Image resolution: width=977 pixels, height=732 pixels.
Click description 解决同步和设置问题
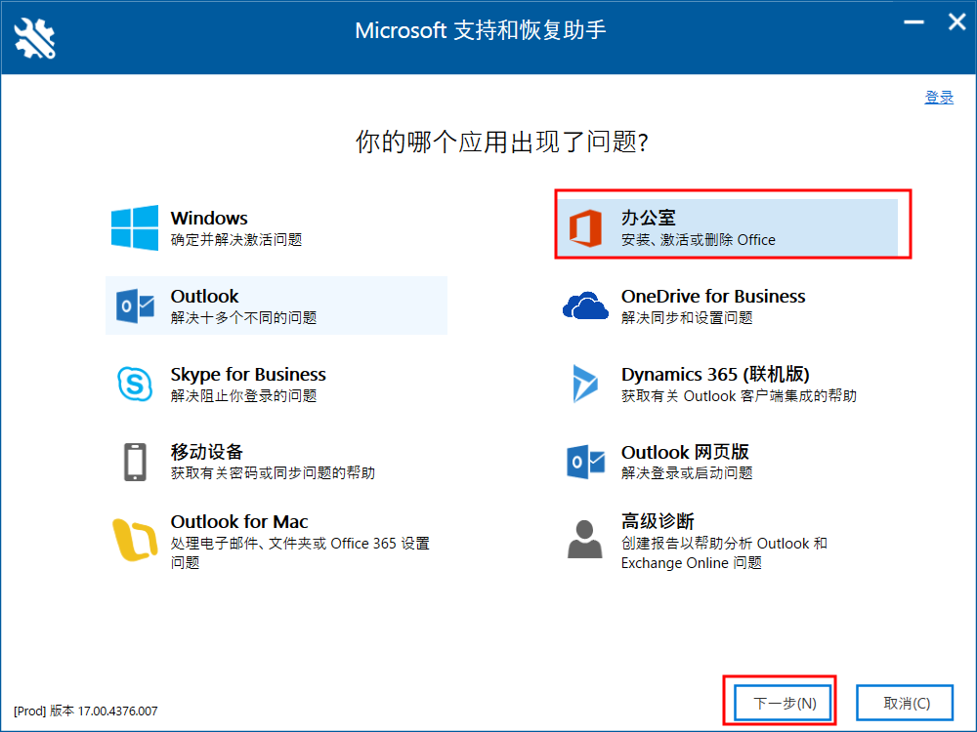pyautogui.click(x=687, y=317)
